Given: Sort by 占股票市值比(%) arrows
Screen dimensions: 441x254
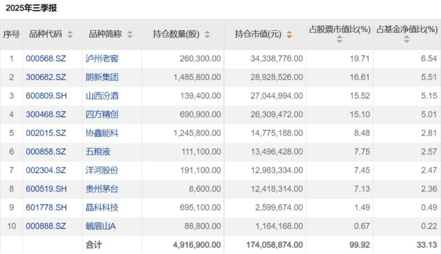Looking at the screenshot, I should pos(339,40).
